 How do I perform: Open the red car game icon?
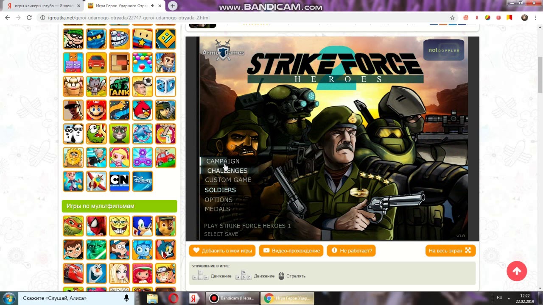tap(96, 63)
